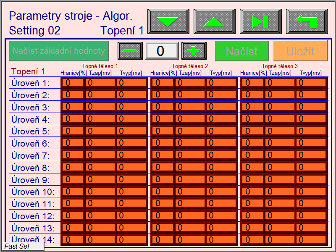Select Úroveň 1 Hranice field of Topné těleso 1
Viewport: 336px width, 252px height.
[73, 83]
